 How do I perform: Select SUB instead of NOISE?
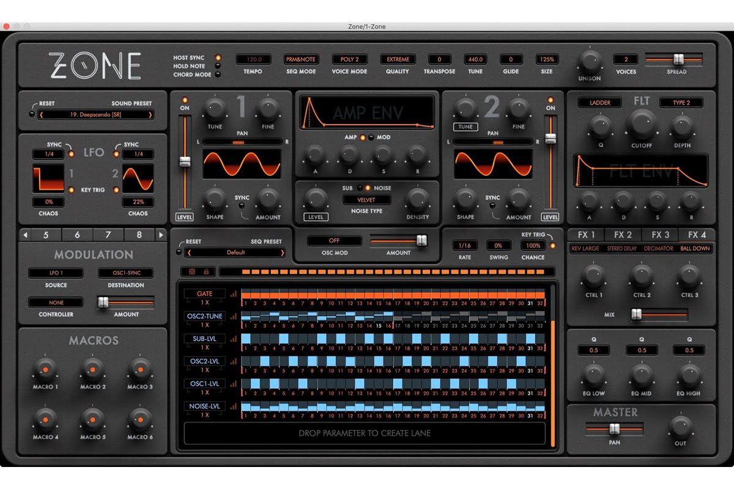(359, 188)
